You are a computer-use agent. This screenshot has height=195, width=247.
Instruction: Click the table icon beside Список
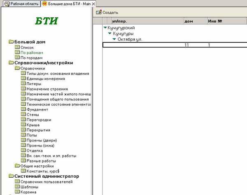tap(17, 47)
